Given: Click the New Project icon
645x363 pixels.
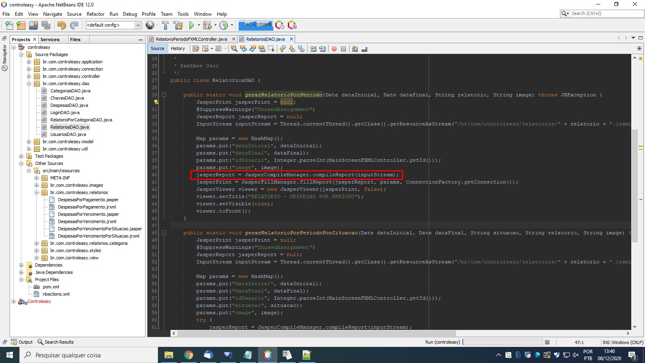Looking at the screenshot, I should (x=21, y=25).
